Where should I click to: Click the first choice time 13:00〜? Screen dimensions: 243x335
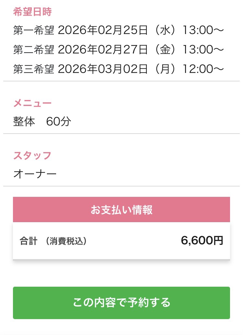click(203, 31)
